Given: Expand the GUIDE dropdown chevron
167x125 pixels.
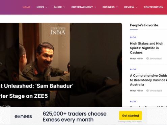Looking at the screenshot, I should [64, 7].
